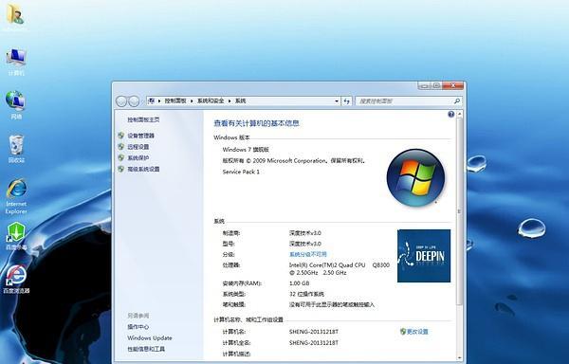Open the Windows Update link
The image size is (569, 364).
pyautogui.click(x=150, y=337)
